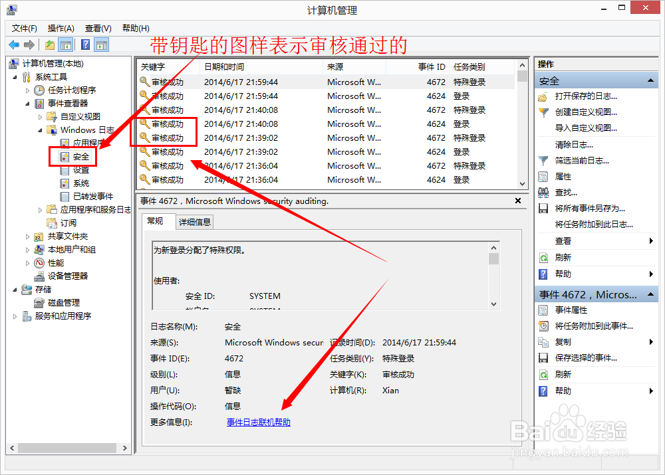Expand the 应用程序和服务日志 node arrow

pyautogui.click(x=41, y=210)
